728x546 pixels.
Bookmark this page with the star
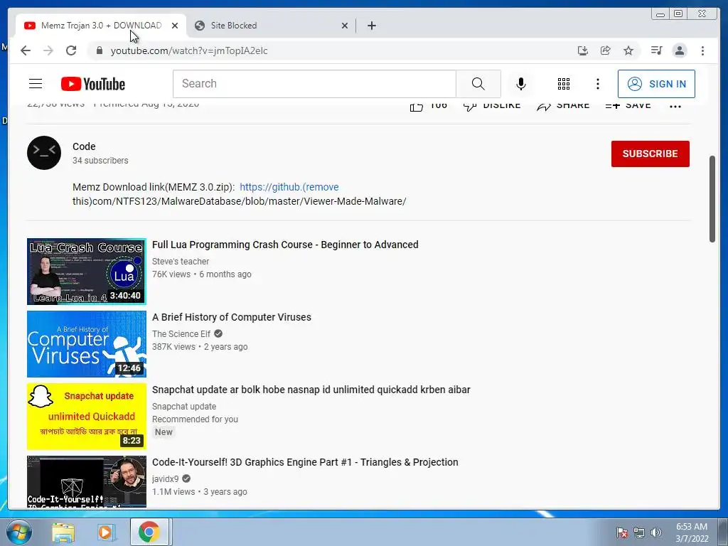(628, 50)
